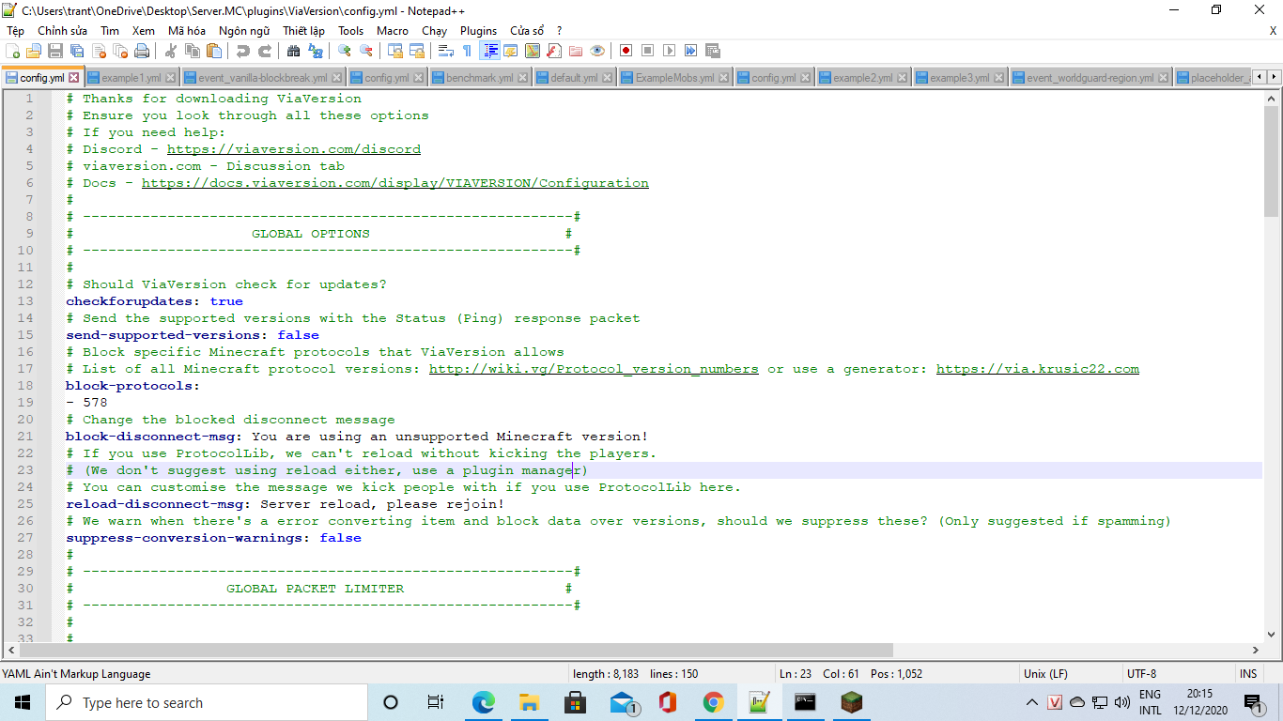Toggle Show All Characters pilcrow button
The width and height of the screenshot is (1283, 721).
point(467,51)
